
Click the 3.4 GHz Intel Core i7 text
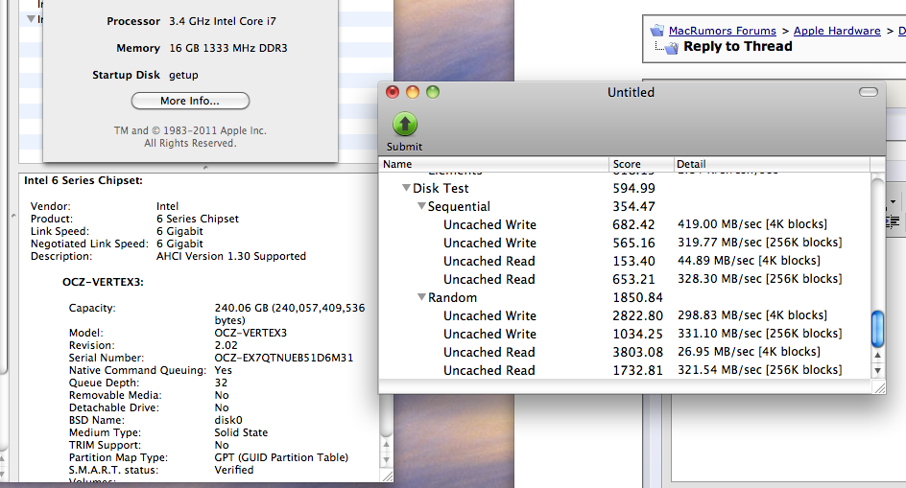pos(223,21)
